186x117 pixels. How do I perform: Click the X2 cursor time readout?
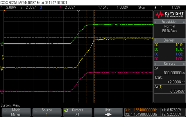(x=141, y=114)
